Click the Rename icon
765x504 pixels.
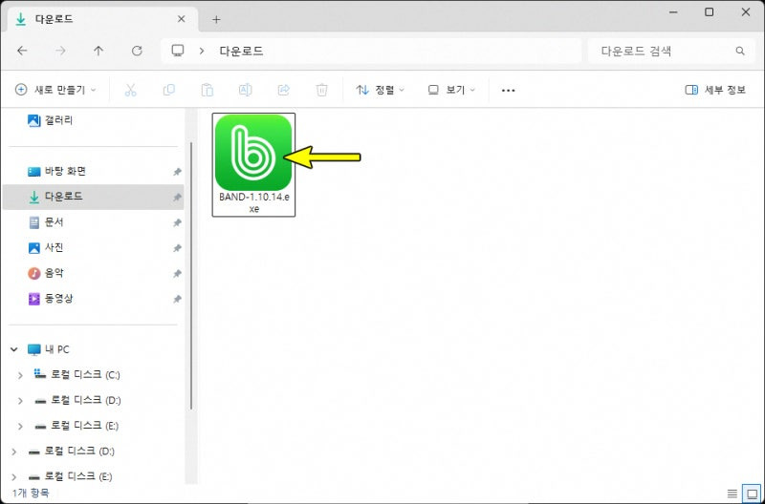[x=246, y=90]
